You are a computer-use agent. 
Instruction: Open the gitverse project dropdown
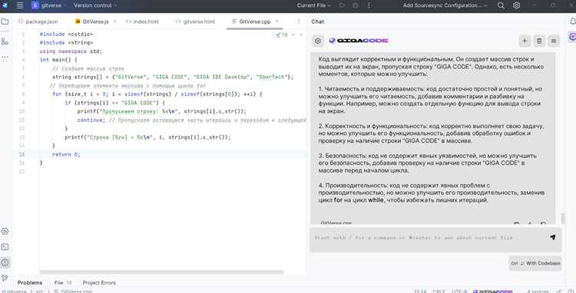tap(49, 5)
